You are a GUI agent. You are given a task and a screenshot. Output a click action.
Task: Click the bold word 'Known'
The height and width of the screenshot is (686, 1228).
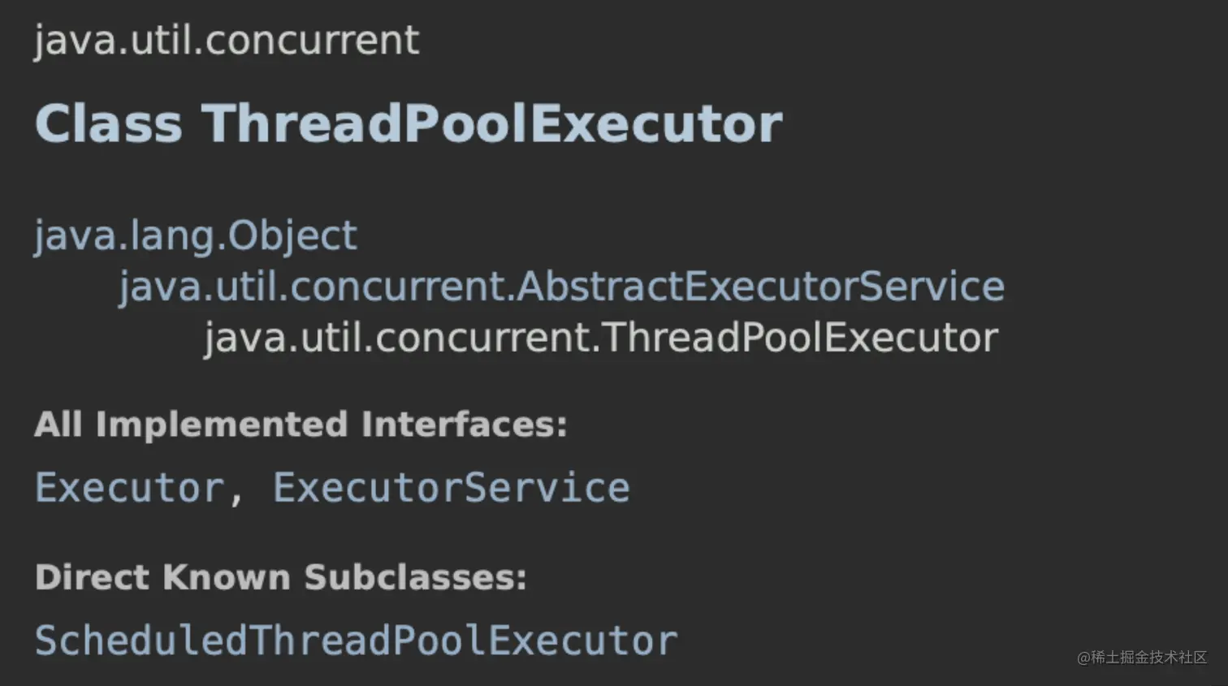coord(226,577)
